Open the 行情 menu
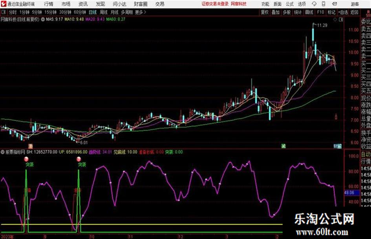 point(49,4)
